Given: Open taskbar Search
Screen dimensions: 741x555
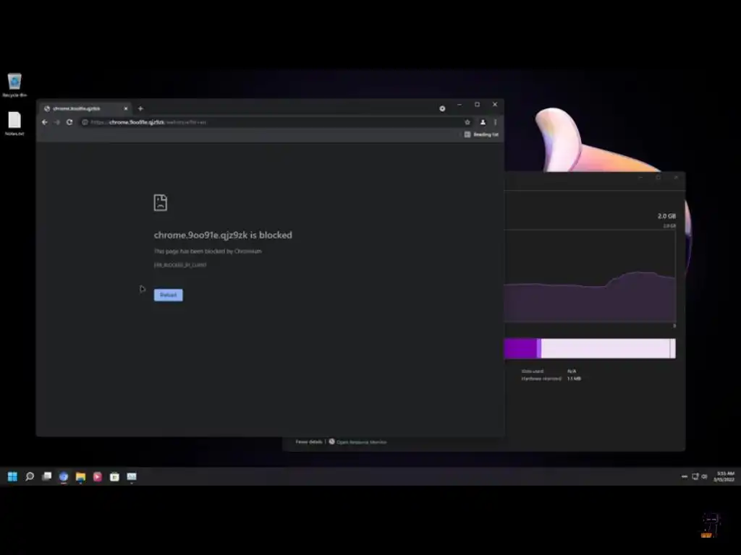Looking at the screenshot, I should [x=30, y=477].
